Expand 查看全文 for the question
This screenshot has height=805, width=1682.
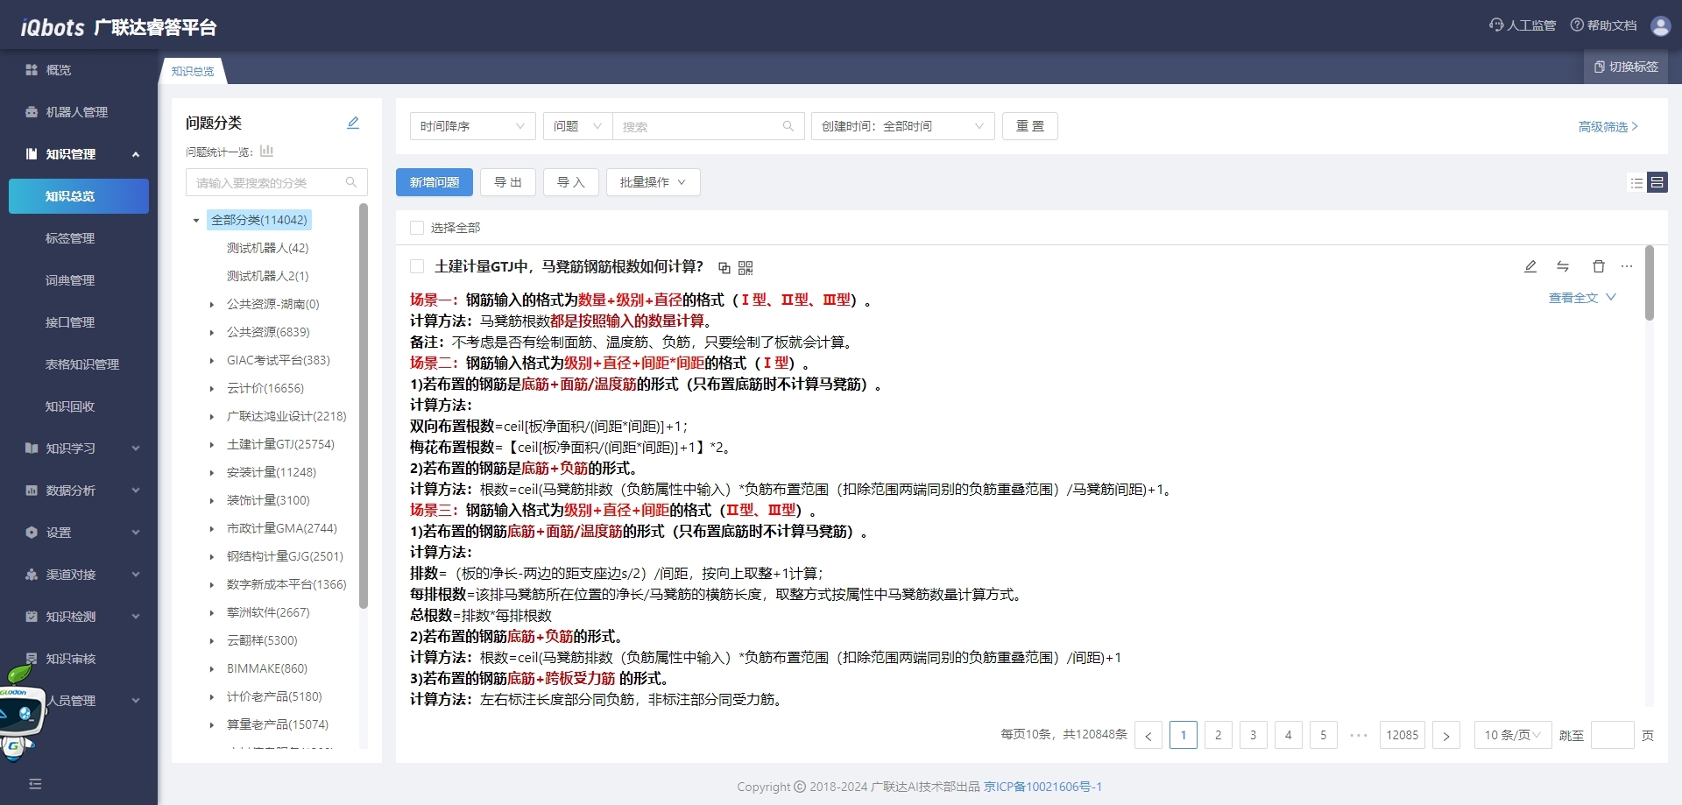1582,298
